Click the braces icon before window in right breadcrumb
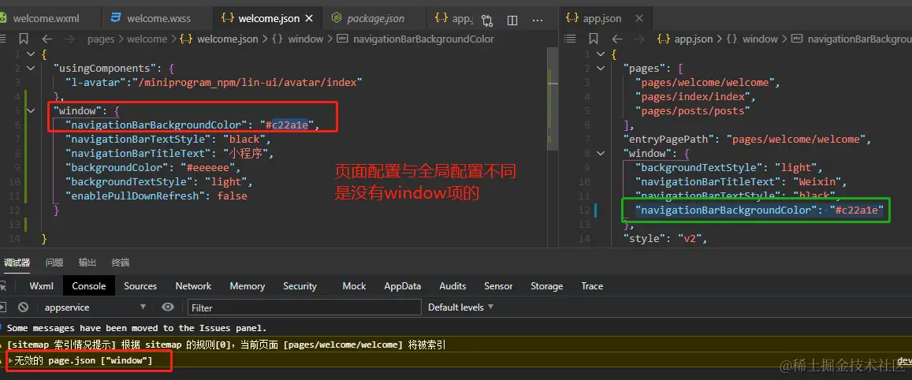This screenshot has height=380, width=912. pyautogui.click(x=732, y=39)
